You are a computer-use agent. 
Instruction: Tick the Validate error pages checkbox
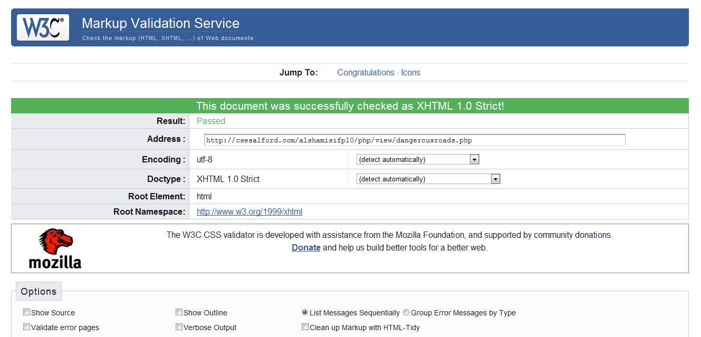pos(27,327)
